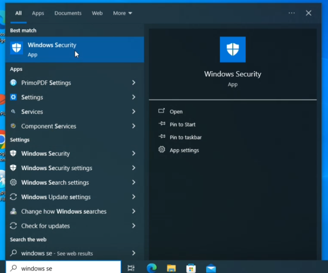This screenshot has height=273, width=328.
Task: Click Windows Security title in preview pane
Action: click(x=233, y=74)
